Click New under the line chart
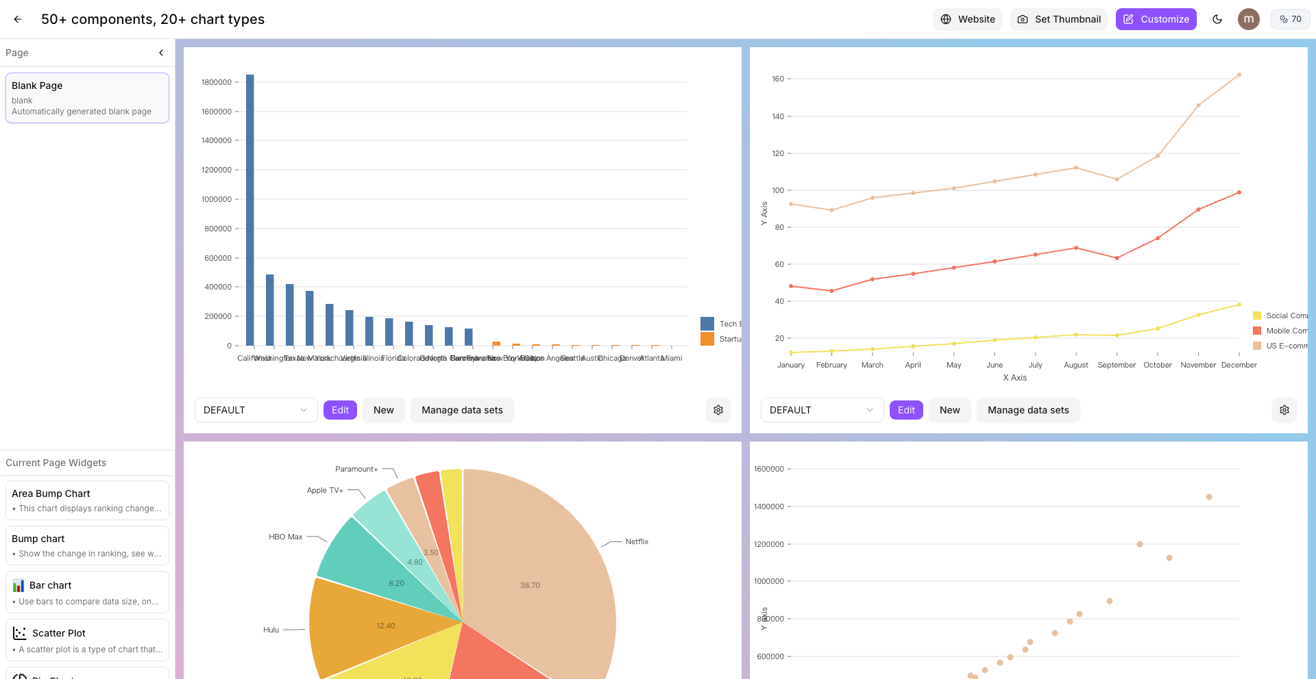The width and height of the screenshot is (1316, 679). pos(950,410)
